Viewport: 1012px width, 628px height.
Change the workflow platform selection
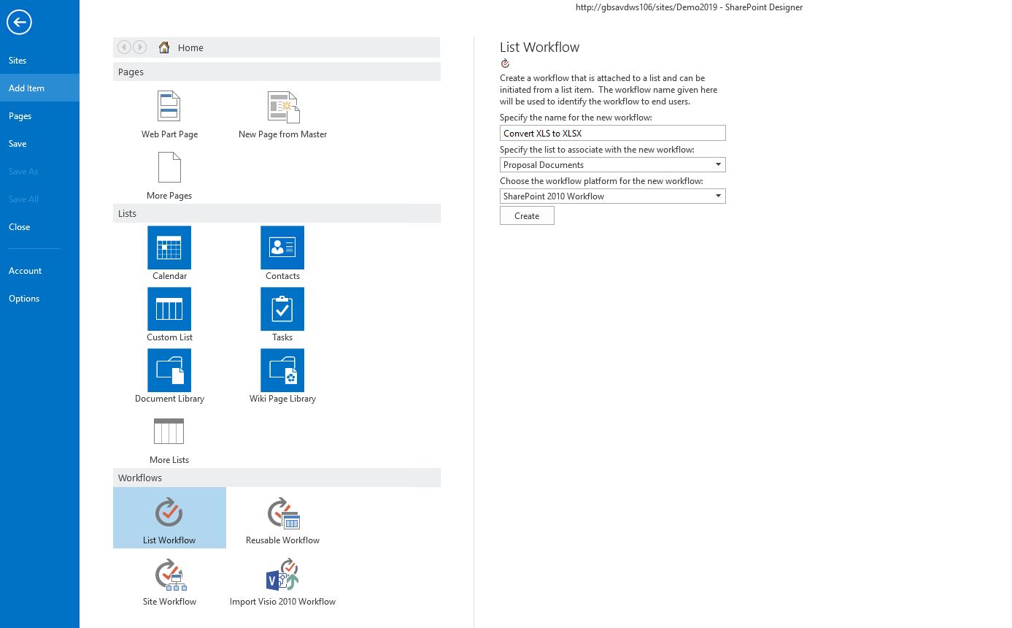pos(719,196)
